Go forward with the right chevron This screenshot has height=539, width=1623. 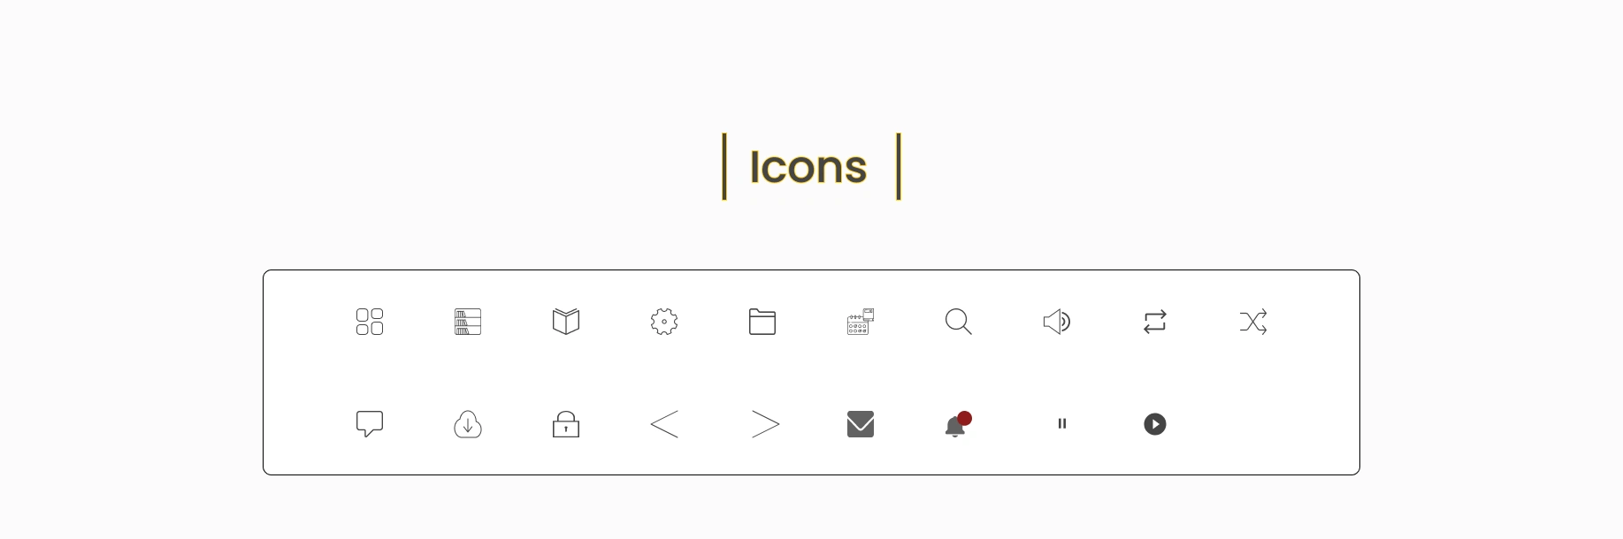tap(766, 424)
